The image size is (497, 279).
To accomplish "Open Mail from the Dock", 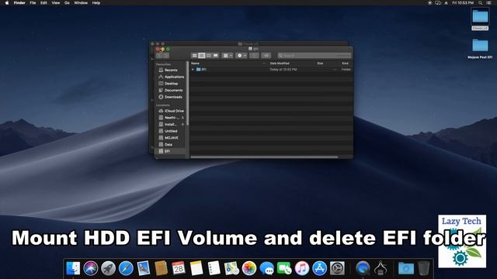I will coord(143,268).
